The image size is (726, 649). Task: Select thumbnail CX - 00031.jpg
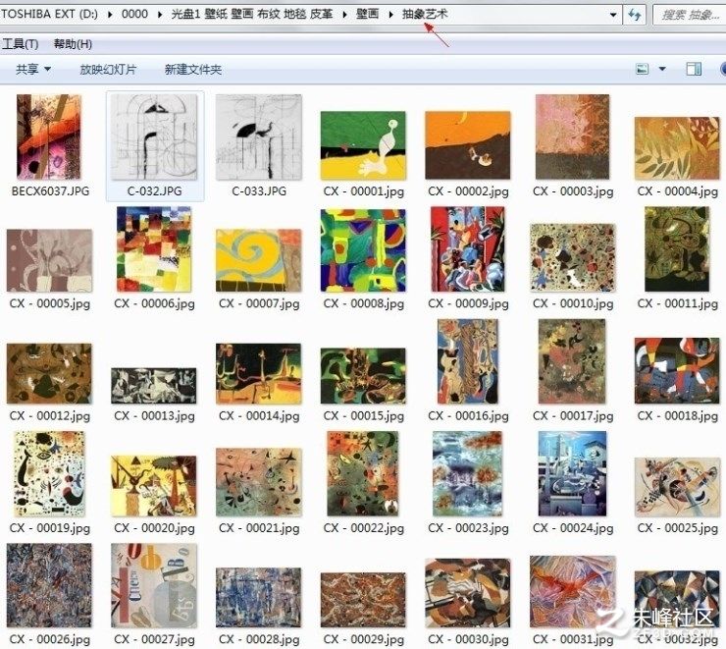(573, 592)
